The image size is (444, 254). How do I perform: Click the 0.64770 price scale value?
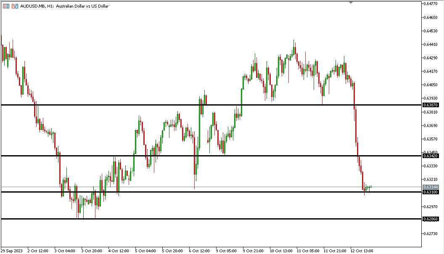tap(431, 4)
